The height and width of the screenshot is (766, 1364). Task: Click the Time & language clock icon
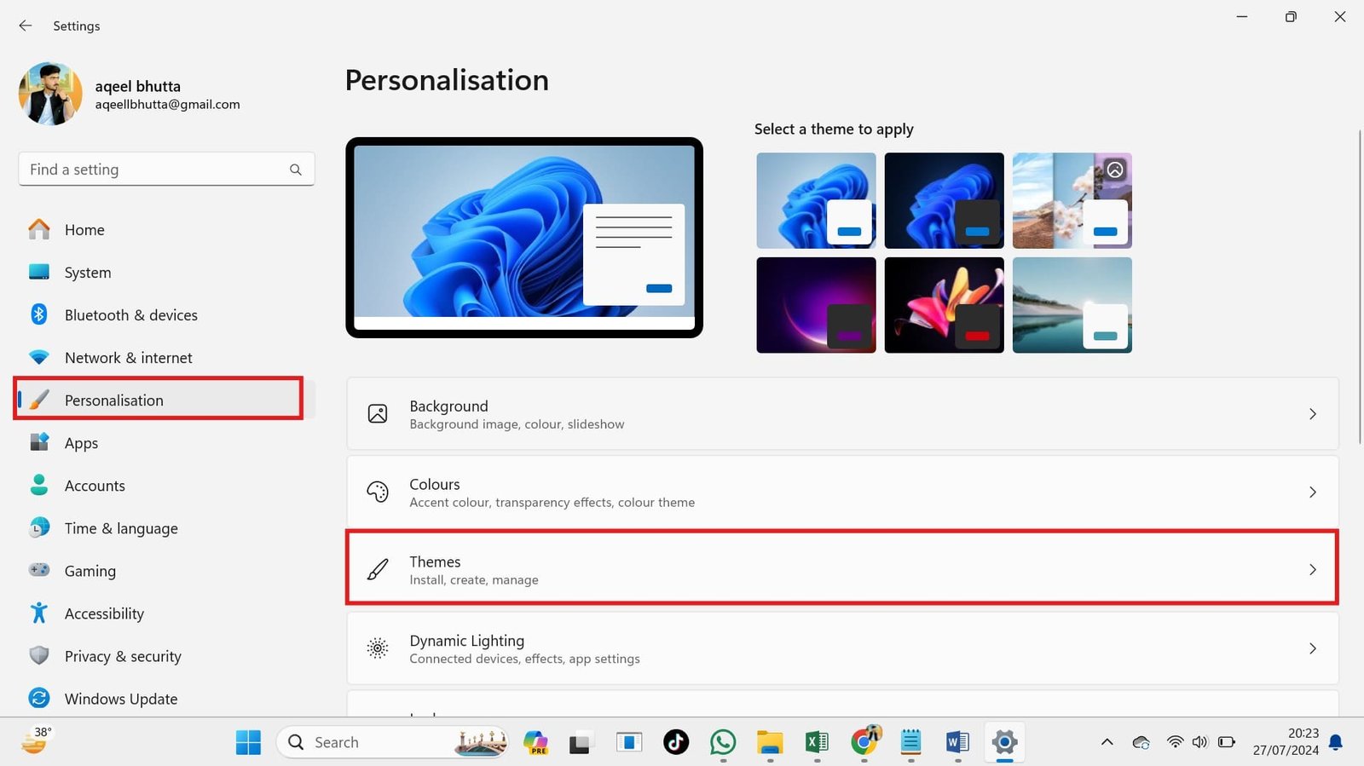[39, 527]
